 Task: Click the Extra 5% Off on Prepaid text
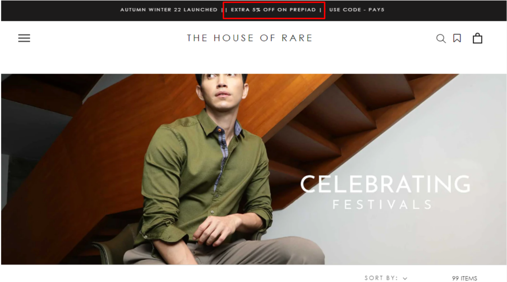273,10
